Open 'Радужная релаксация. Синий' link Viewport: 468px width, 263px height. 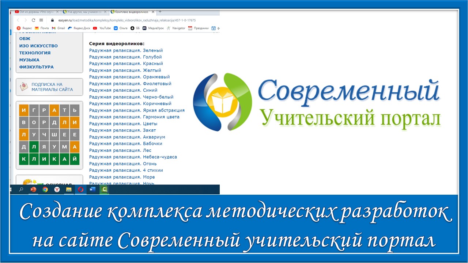(x=123, y=90)
